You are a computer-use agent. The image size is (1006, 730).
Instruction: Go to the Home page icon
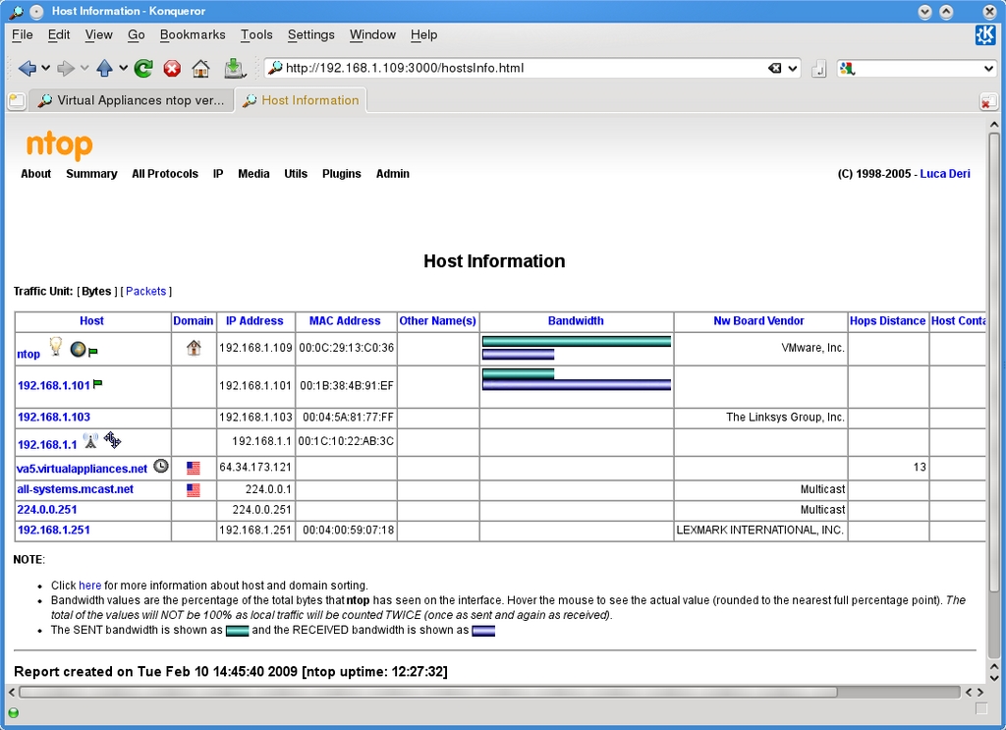200,68
